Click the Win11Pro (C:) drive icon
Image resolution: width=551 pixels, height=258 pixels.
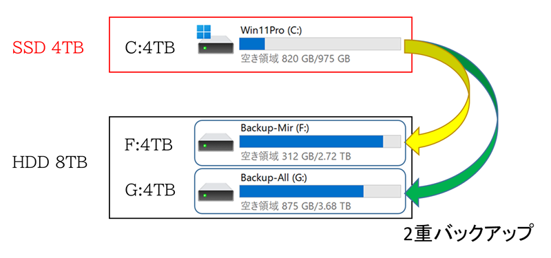pos(216,46)
